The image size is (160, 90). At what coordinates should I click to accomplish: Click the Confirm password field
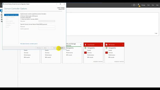(x=47, y=29)
